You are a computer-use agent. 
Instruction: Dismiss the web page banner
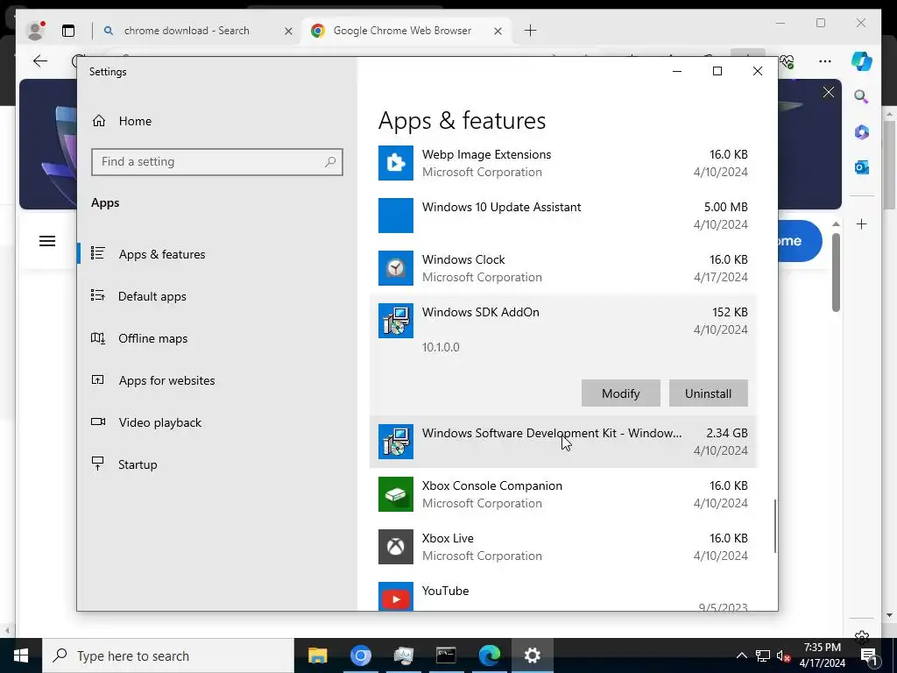click(x=829, y=92)
